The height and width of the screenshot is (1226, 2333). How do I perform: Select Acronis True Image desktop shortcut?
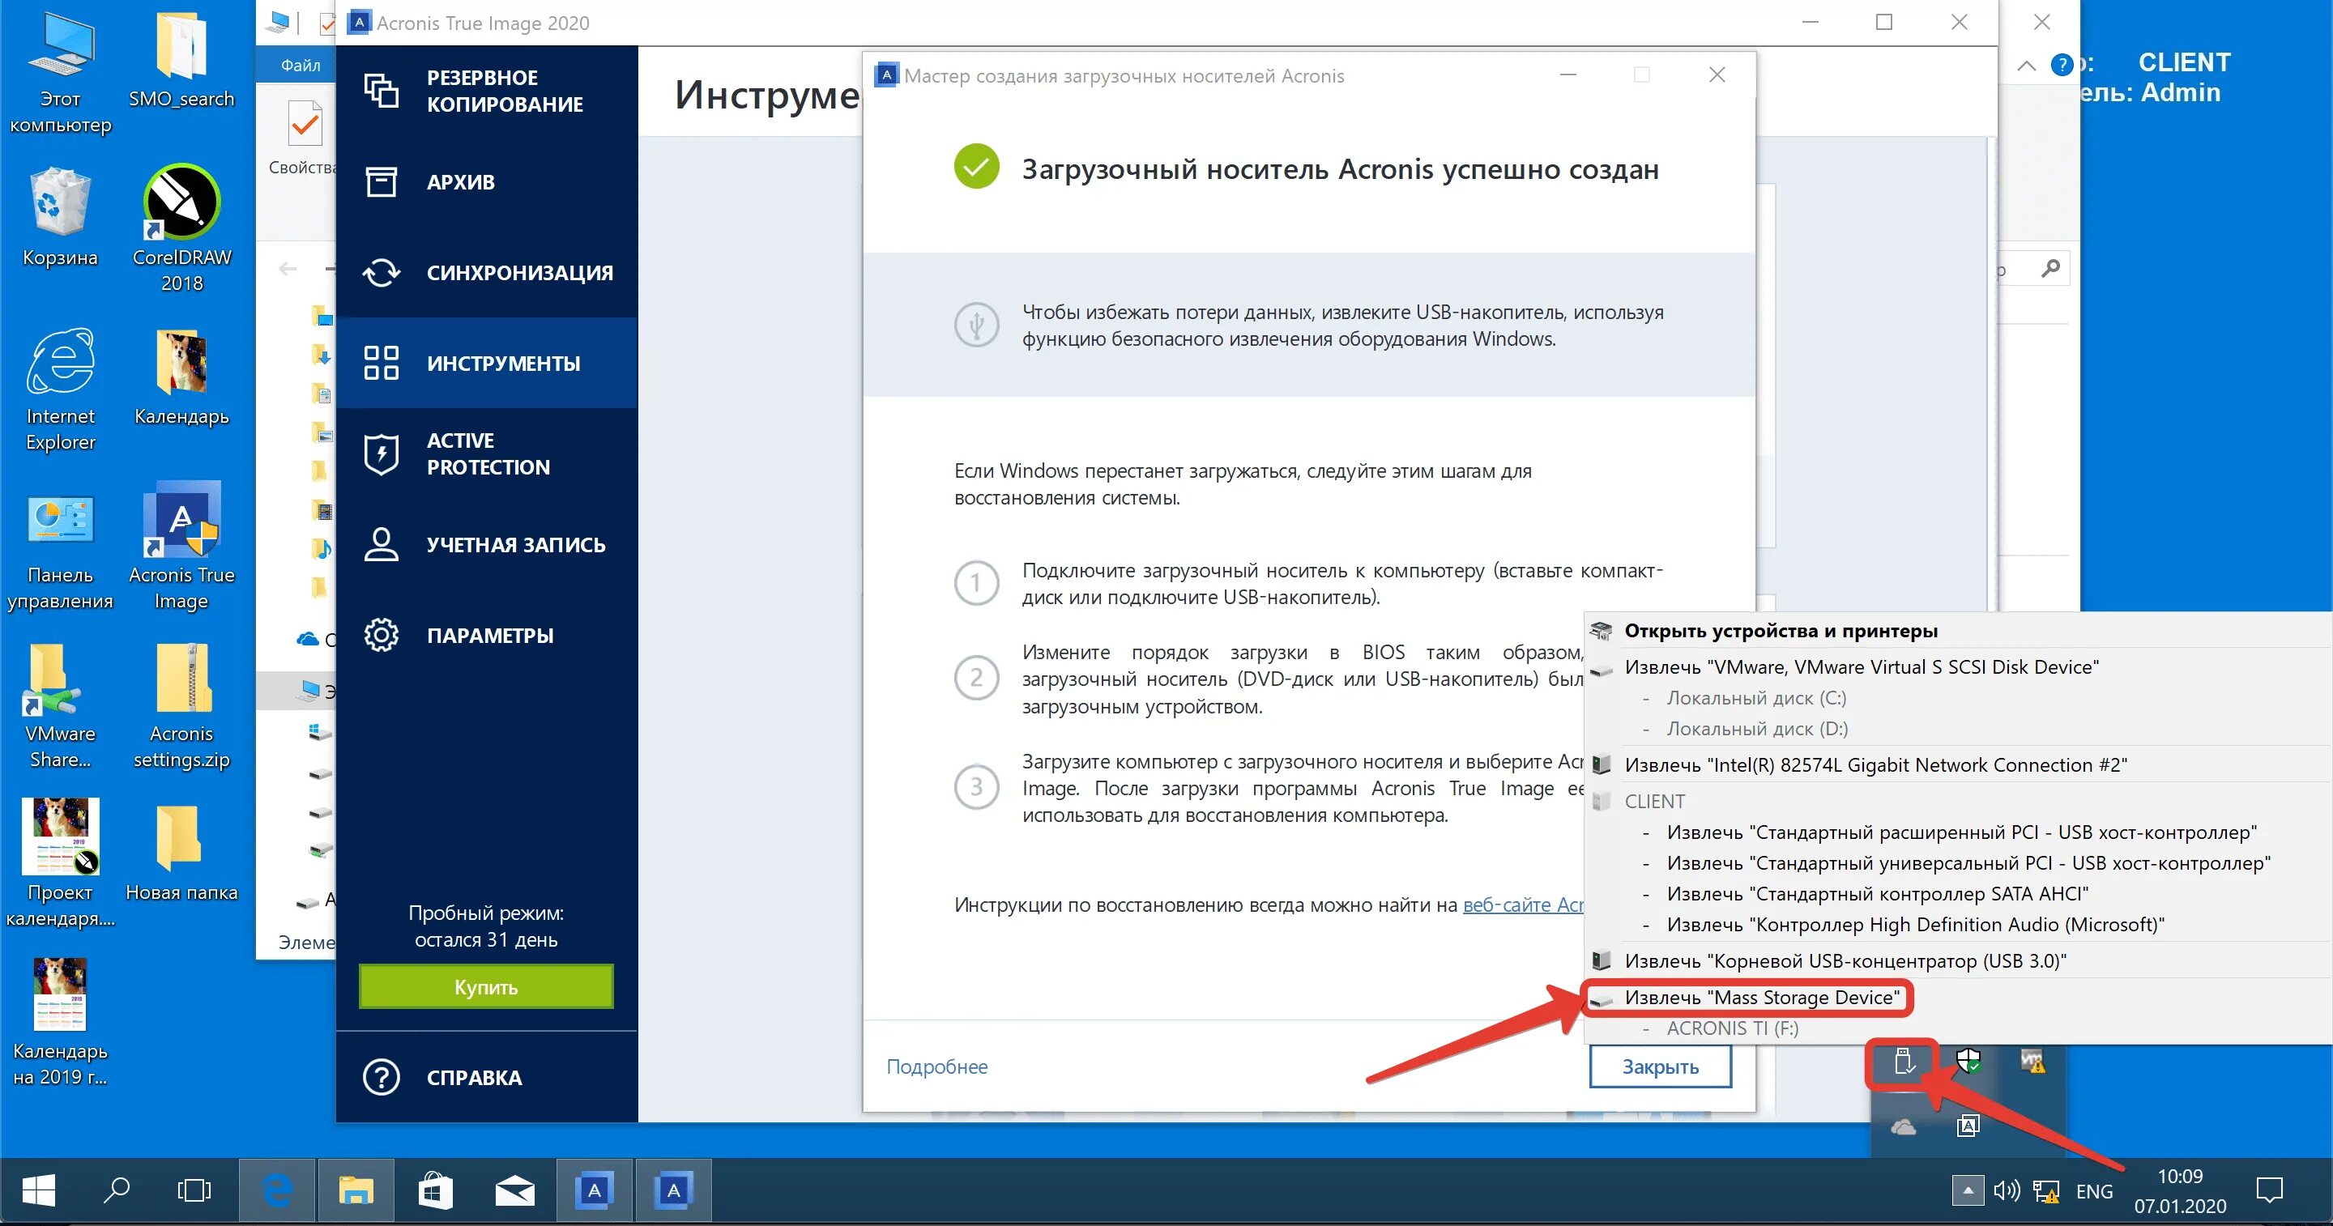[x=181, y=546]
